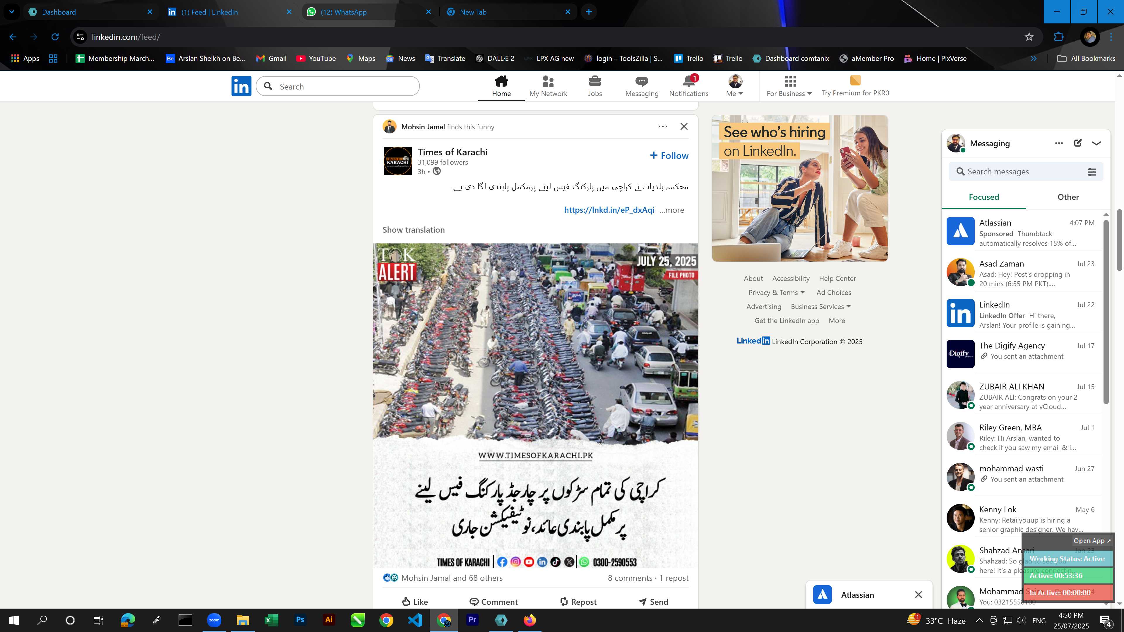Open Jobs briefcase icon
Screen dimensions: 1124x632
click(x=595, y=86)
